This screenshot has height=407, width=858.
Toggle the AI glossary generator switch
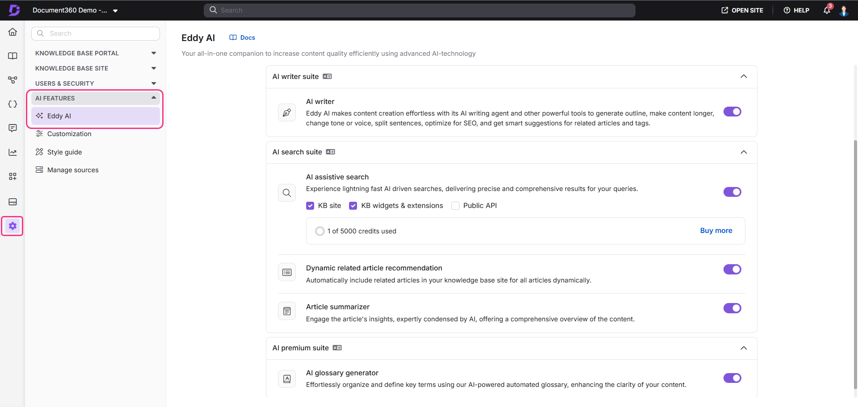coord(732,378)
